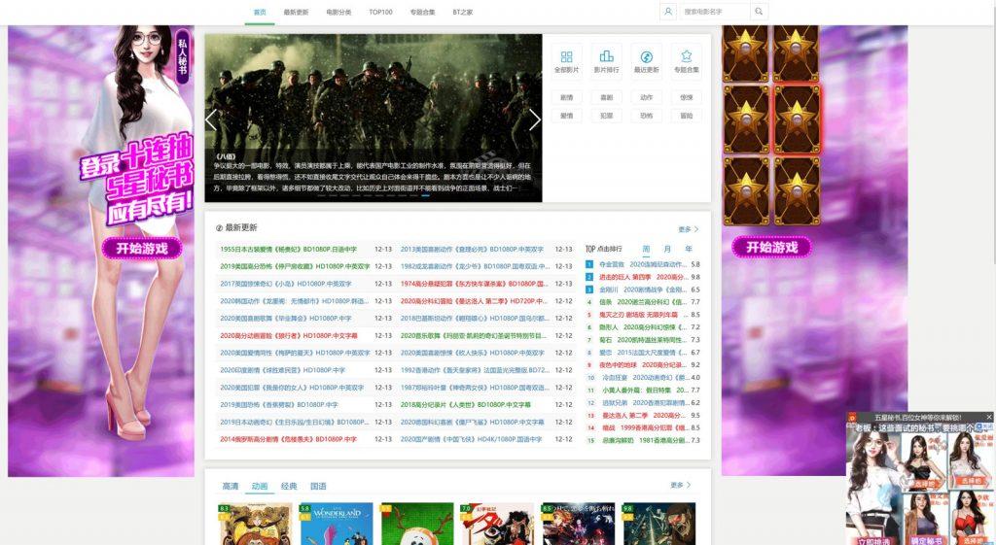Screen dimensions: 996x545
Task: Expand 更多 in the 高清 section
Action: pyautogui.click(x=680, y=485)
